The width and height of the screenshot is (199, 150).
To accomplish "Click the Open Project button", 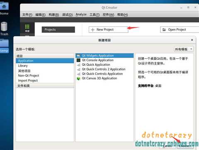I will click(x=180, y=30).
